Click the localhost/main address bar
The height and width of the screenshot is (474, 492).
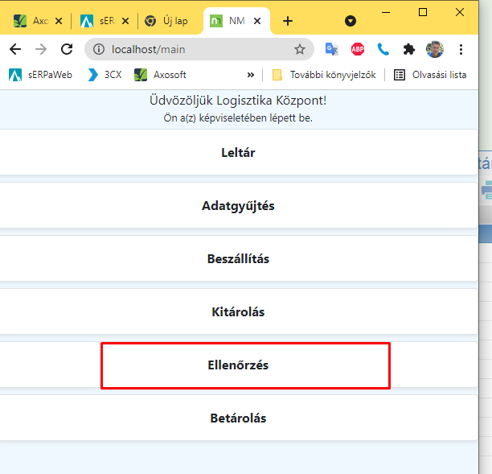199,49
